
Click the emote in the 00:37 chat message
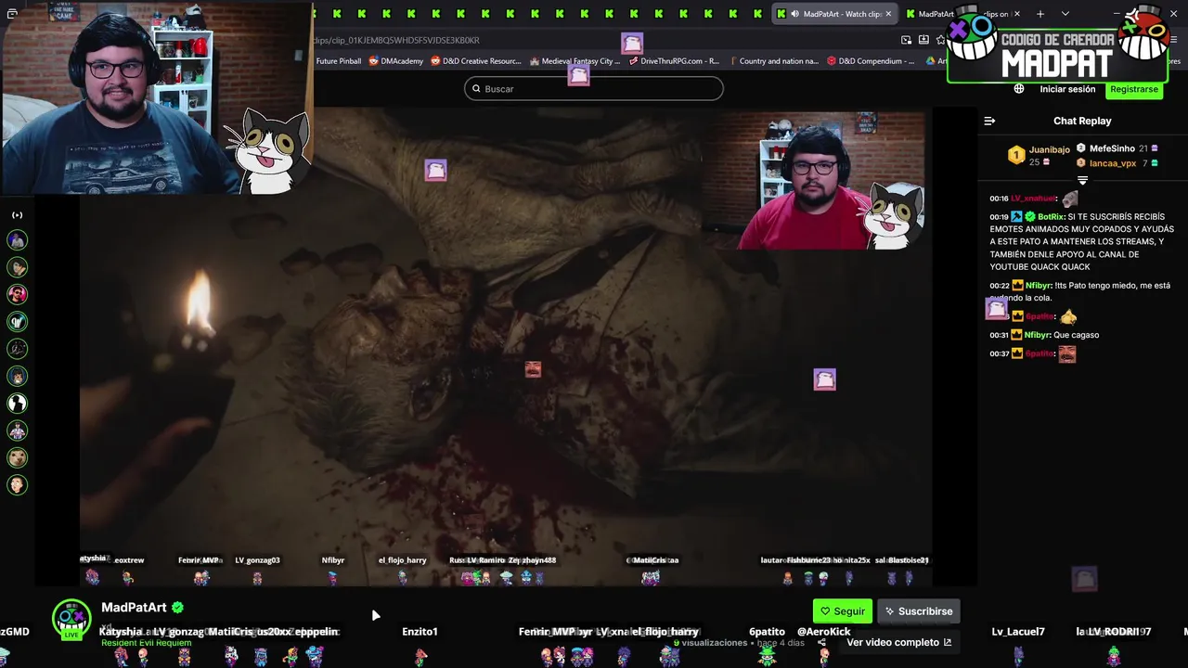click(x=1067, y=353)
